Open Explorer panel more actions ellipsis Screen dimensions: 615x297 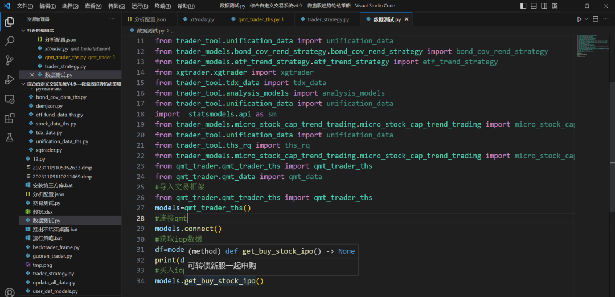(112, 19)
